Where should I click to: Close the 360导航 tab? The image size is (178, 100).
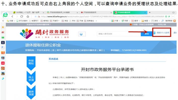coord(43,13)
